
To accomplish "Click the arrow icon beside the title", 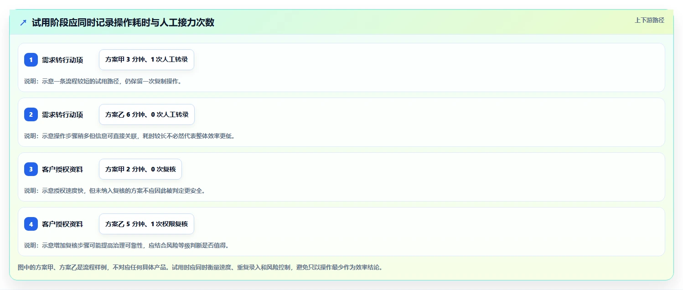I will click(23, 23).
